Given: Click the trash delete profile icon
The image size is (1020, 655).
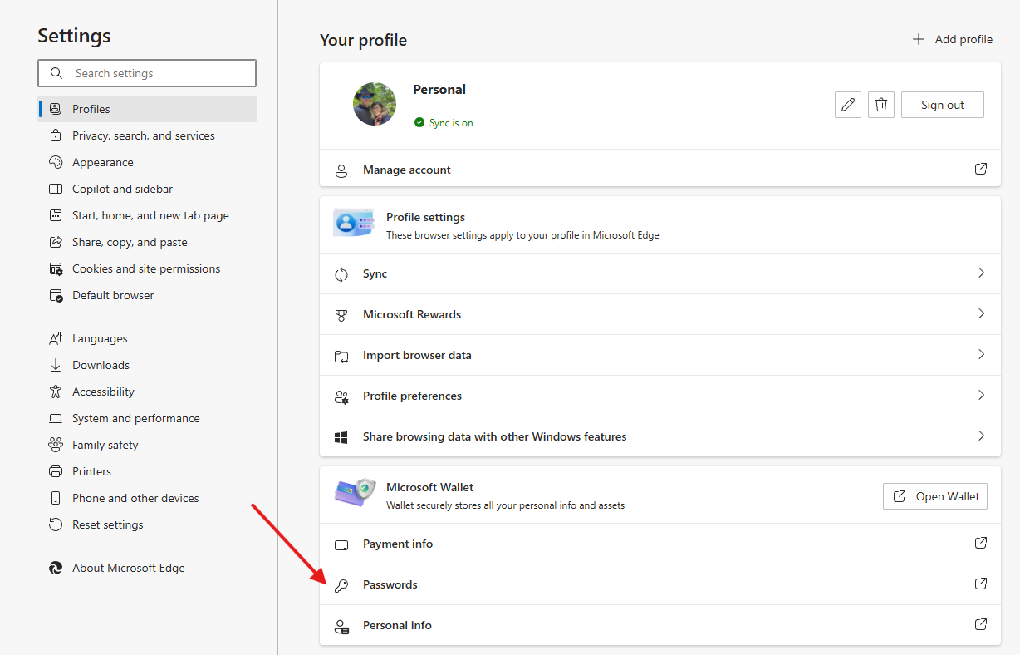Looking at the screenshot, I should point(881,105).
